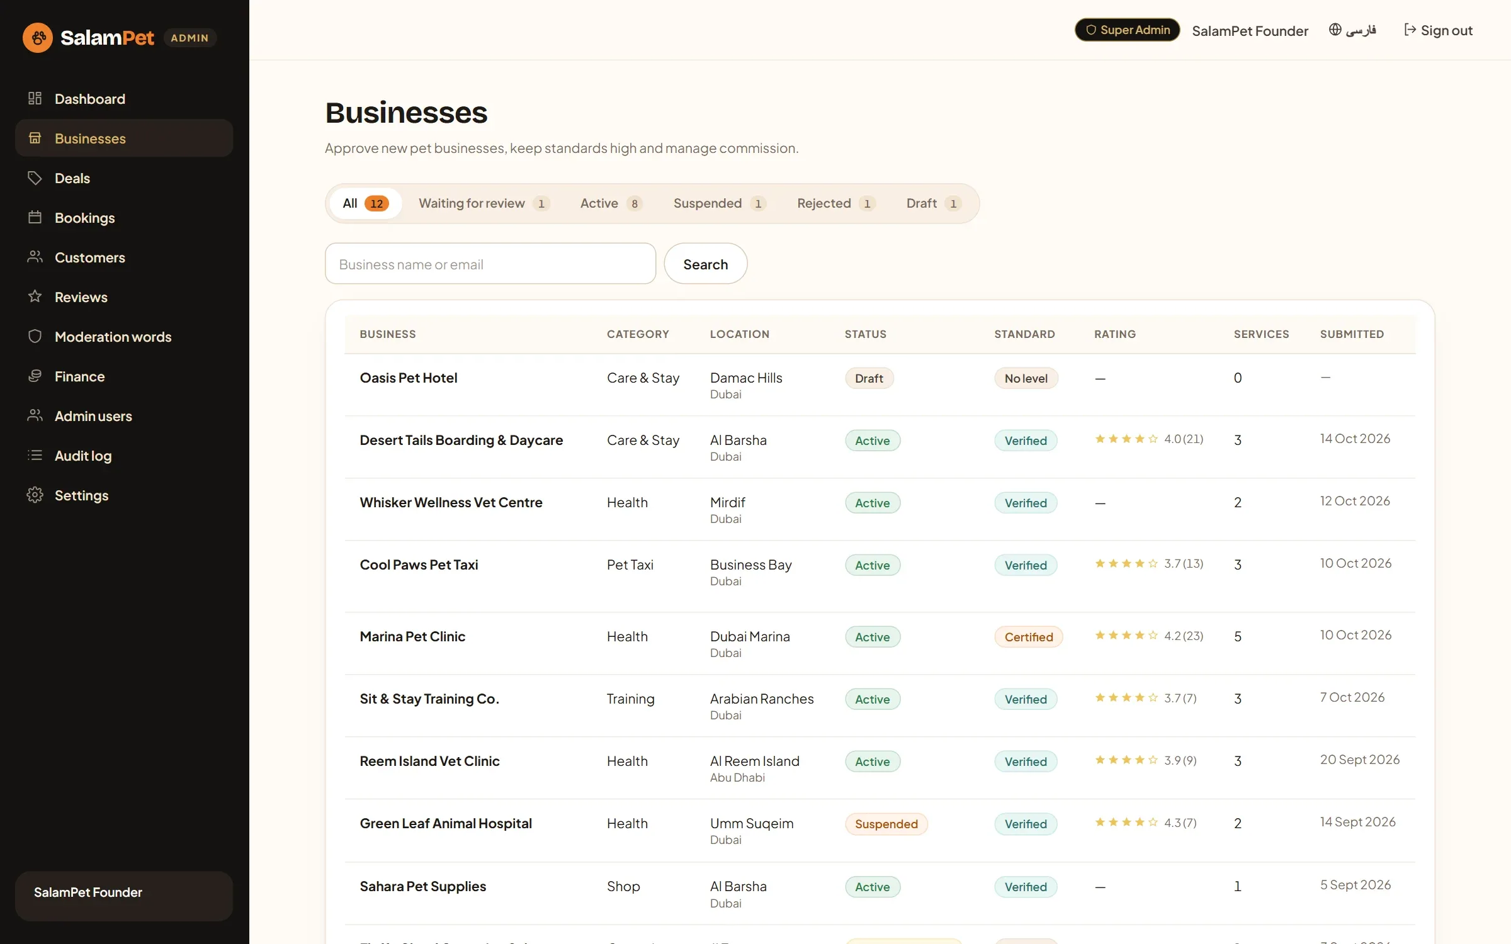Image resolution: width=1511 pixels, height=944 pixels.
Task: Open Green Leaf Animal Hospital
Action: [x=446, y=823]
